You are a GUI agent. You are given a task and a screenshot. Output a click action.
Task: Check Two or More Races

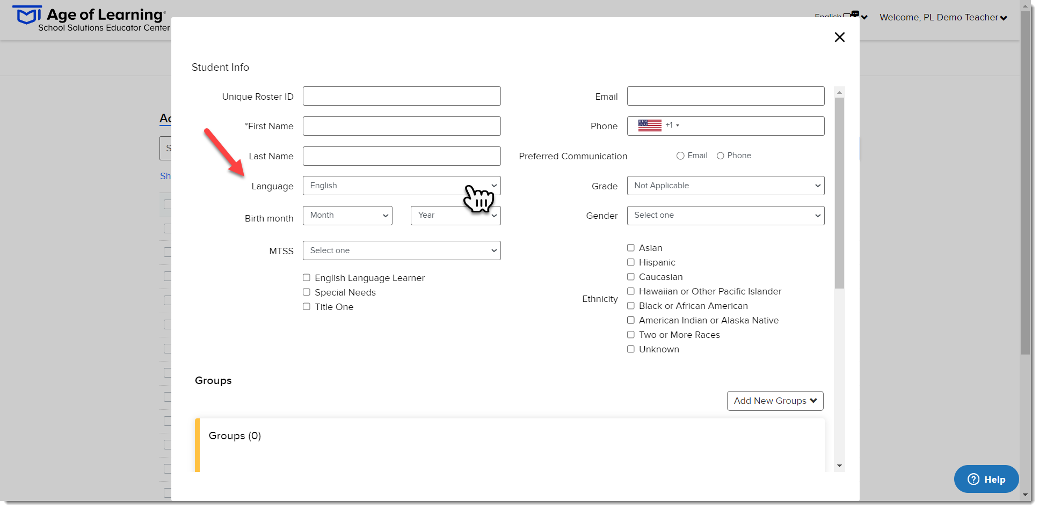[x=631, y=334]
